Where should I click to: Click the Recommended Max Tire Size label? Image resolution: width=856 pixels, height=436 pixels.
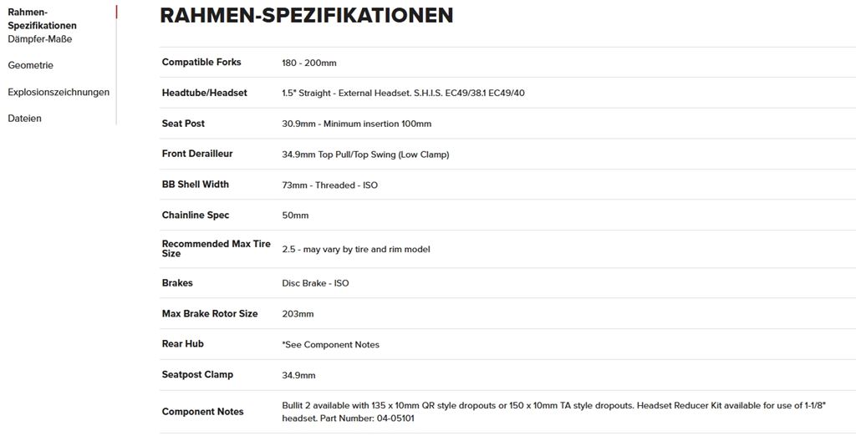click(x=217, y=248)
